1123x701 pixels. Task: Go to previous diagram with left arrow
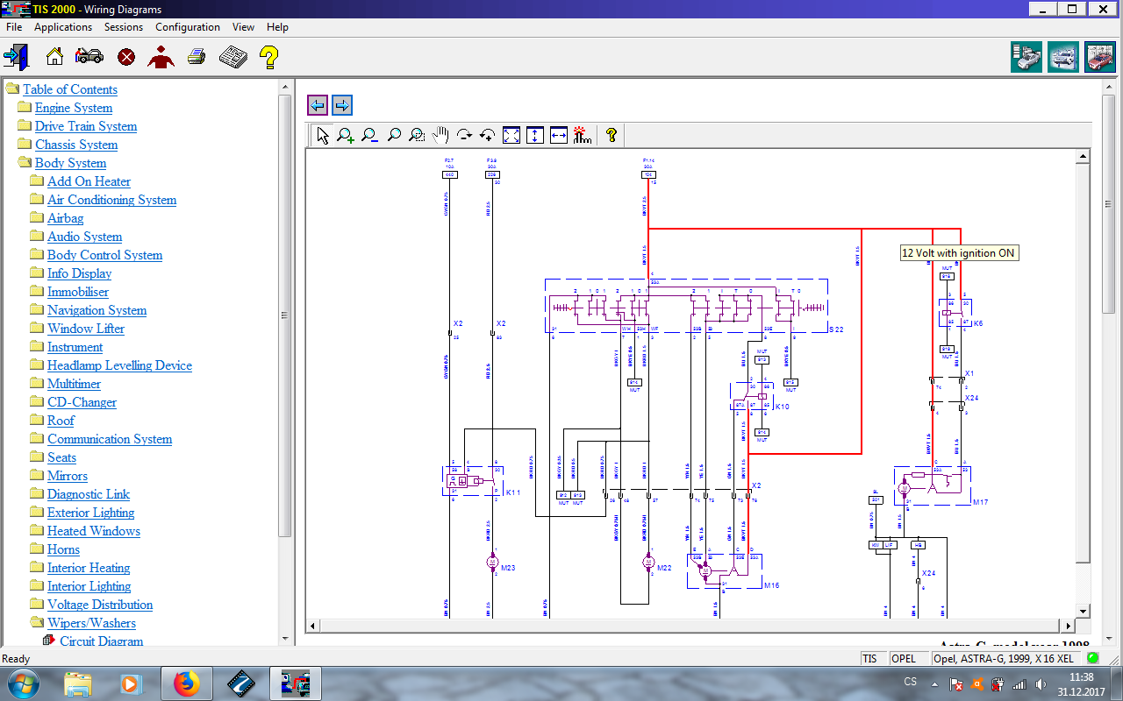click(318, 105)
